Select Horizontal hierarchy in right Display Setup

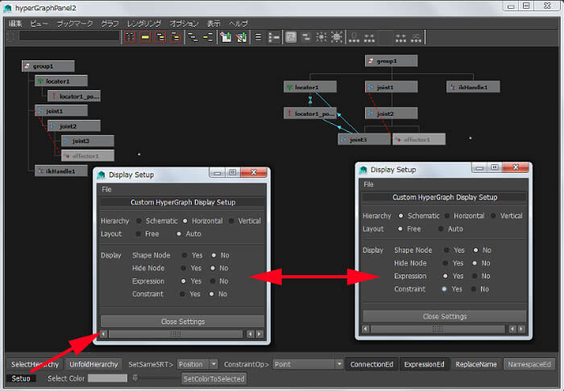pyautogui.click(x=446, y=216)
